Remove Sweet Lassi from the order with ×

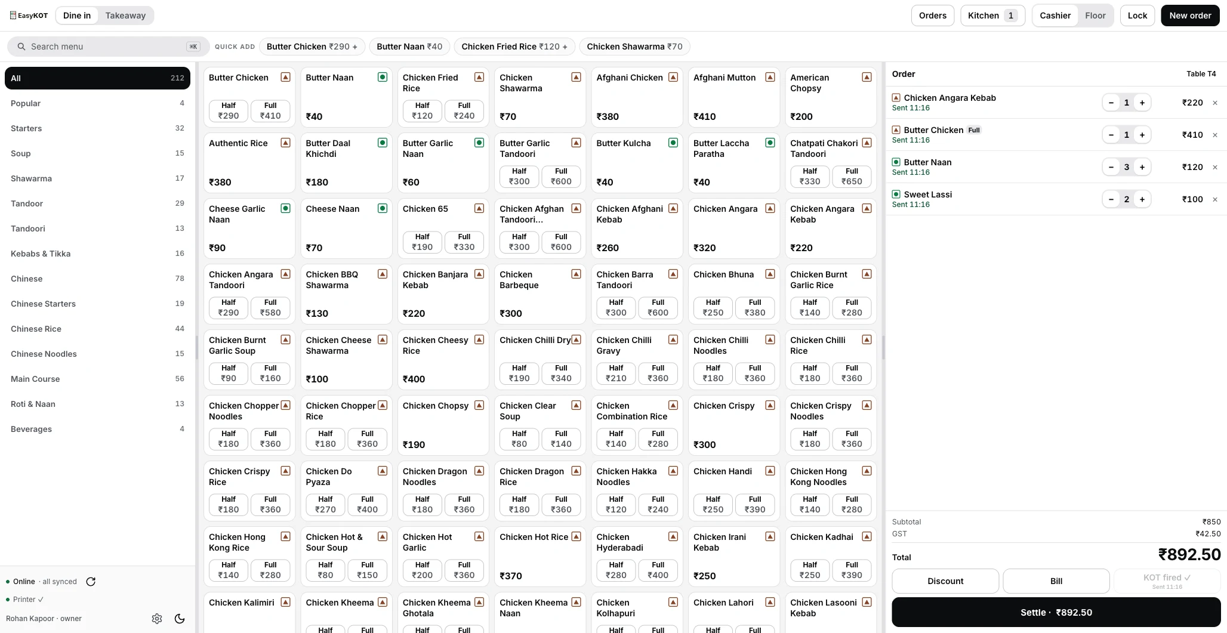(1214, 199)
